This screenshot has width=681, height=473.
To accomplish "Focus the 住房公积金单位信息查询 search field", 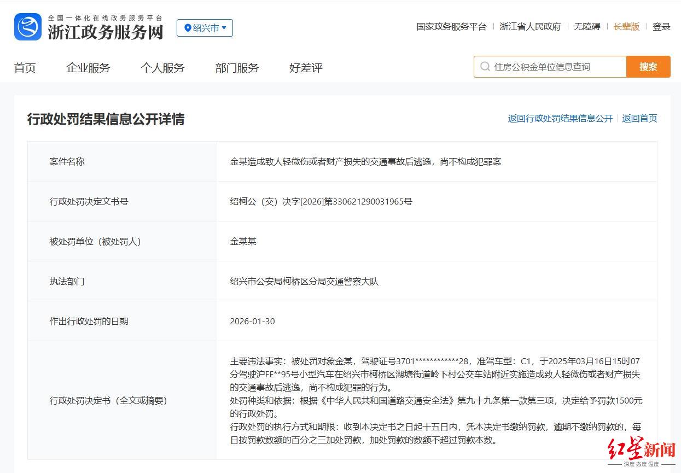I will point(555,67).
